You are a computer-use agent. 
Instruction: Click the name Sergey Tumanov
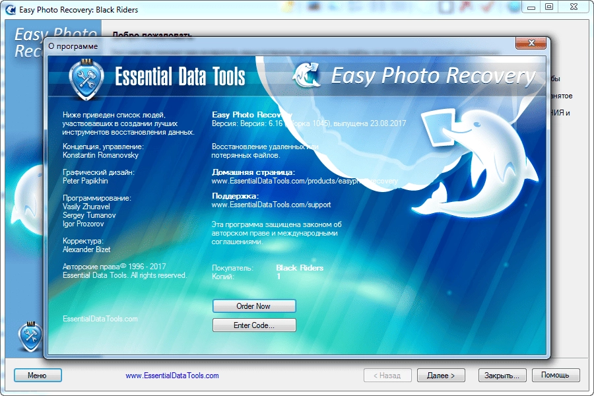[x=89, y=215]
